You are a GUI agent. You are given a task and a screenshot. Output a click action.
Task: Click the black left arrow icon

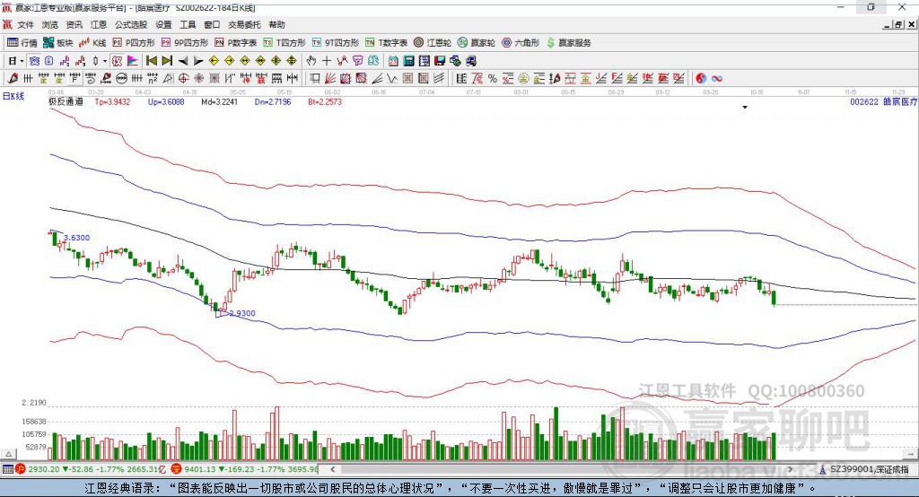(x=183, y=61)
